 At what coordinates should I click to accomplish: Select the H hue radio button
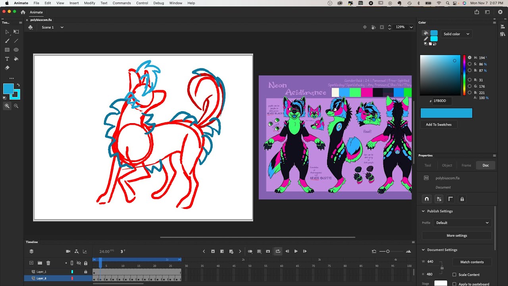click(470, 58)
